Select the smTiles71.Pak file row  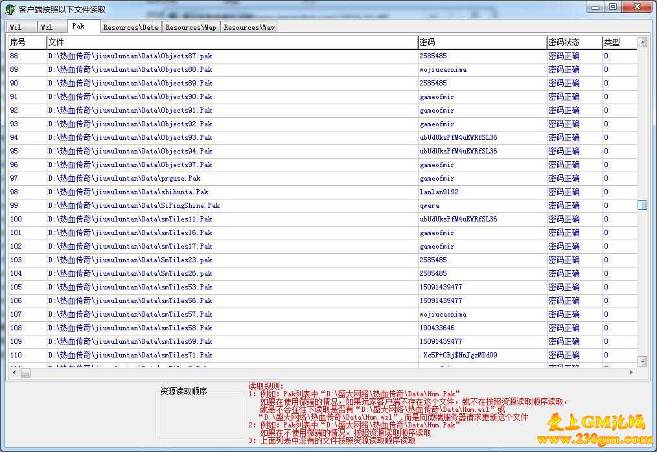[323, 356]
